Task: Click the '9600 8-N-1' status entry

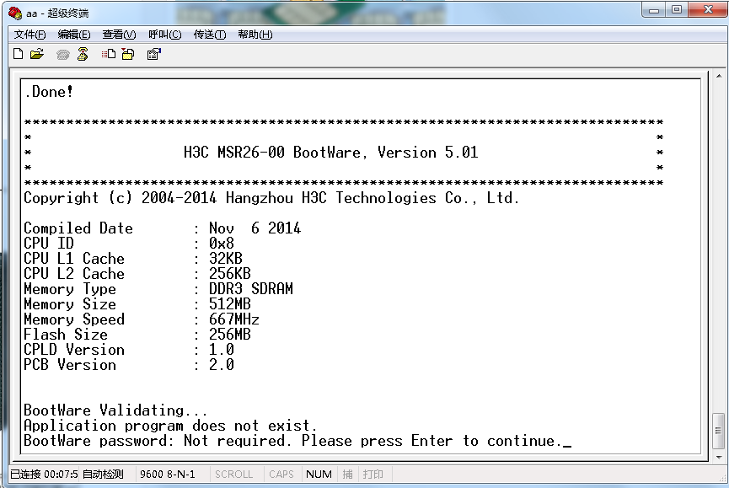Action: [x=168, y=474]
